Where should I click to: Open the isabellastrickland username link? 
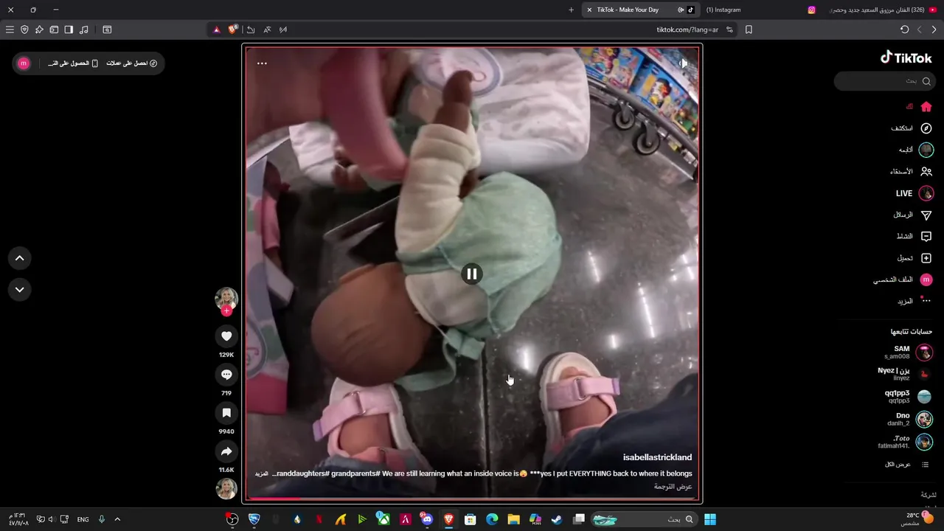(x=657, y=457)
